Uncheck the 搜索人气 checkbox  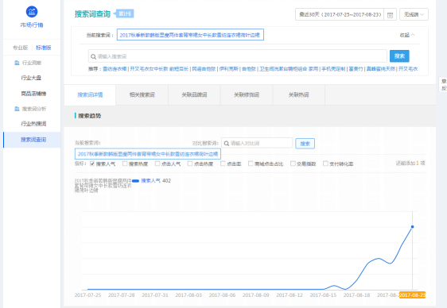[x=92, y=164]
